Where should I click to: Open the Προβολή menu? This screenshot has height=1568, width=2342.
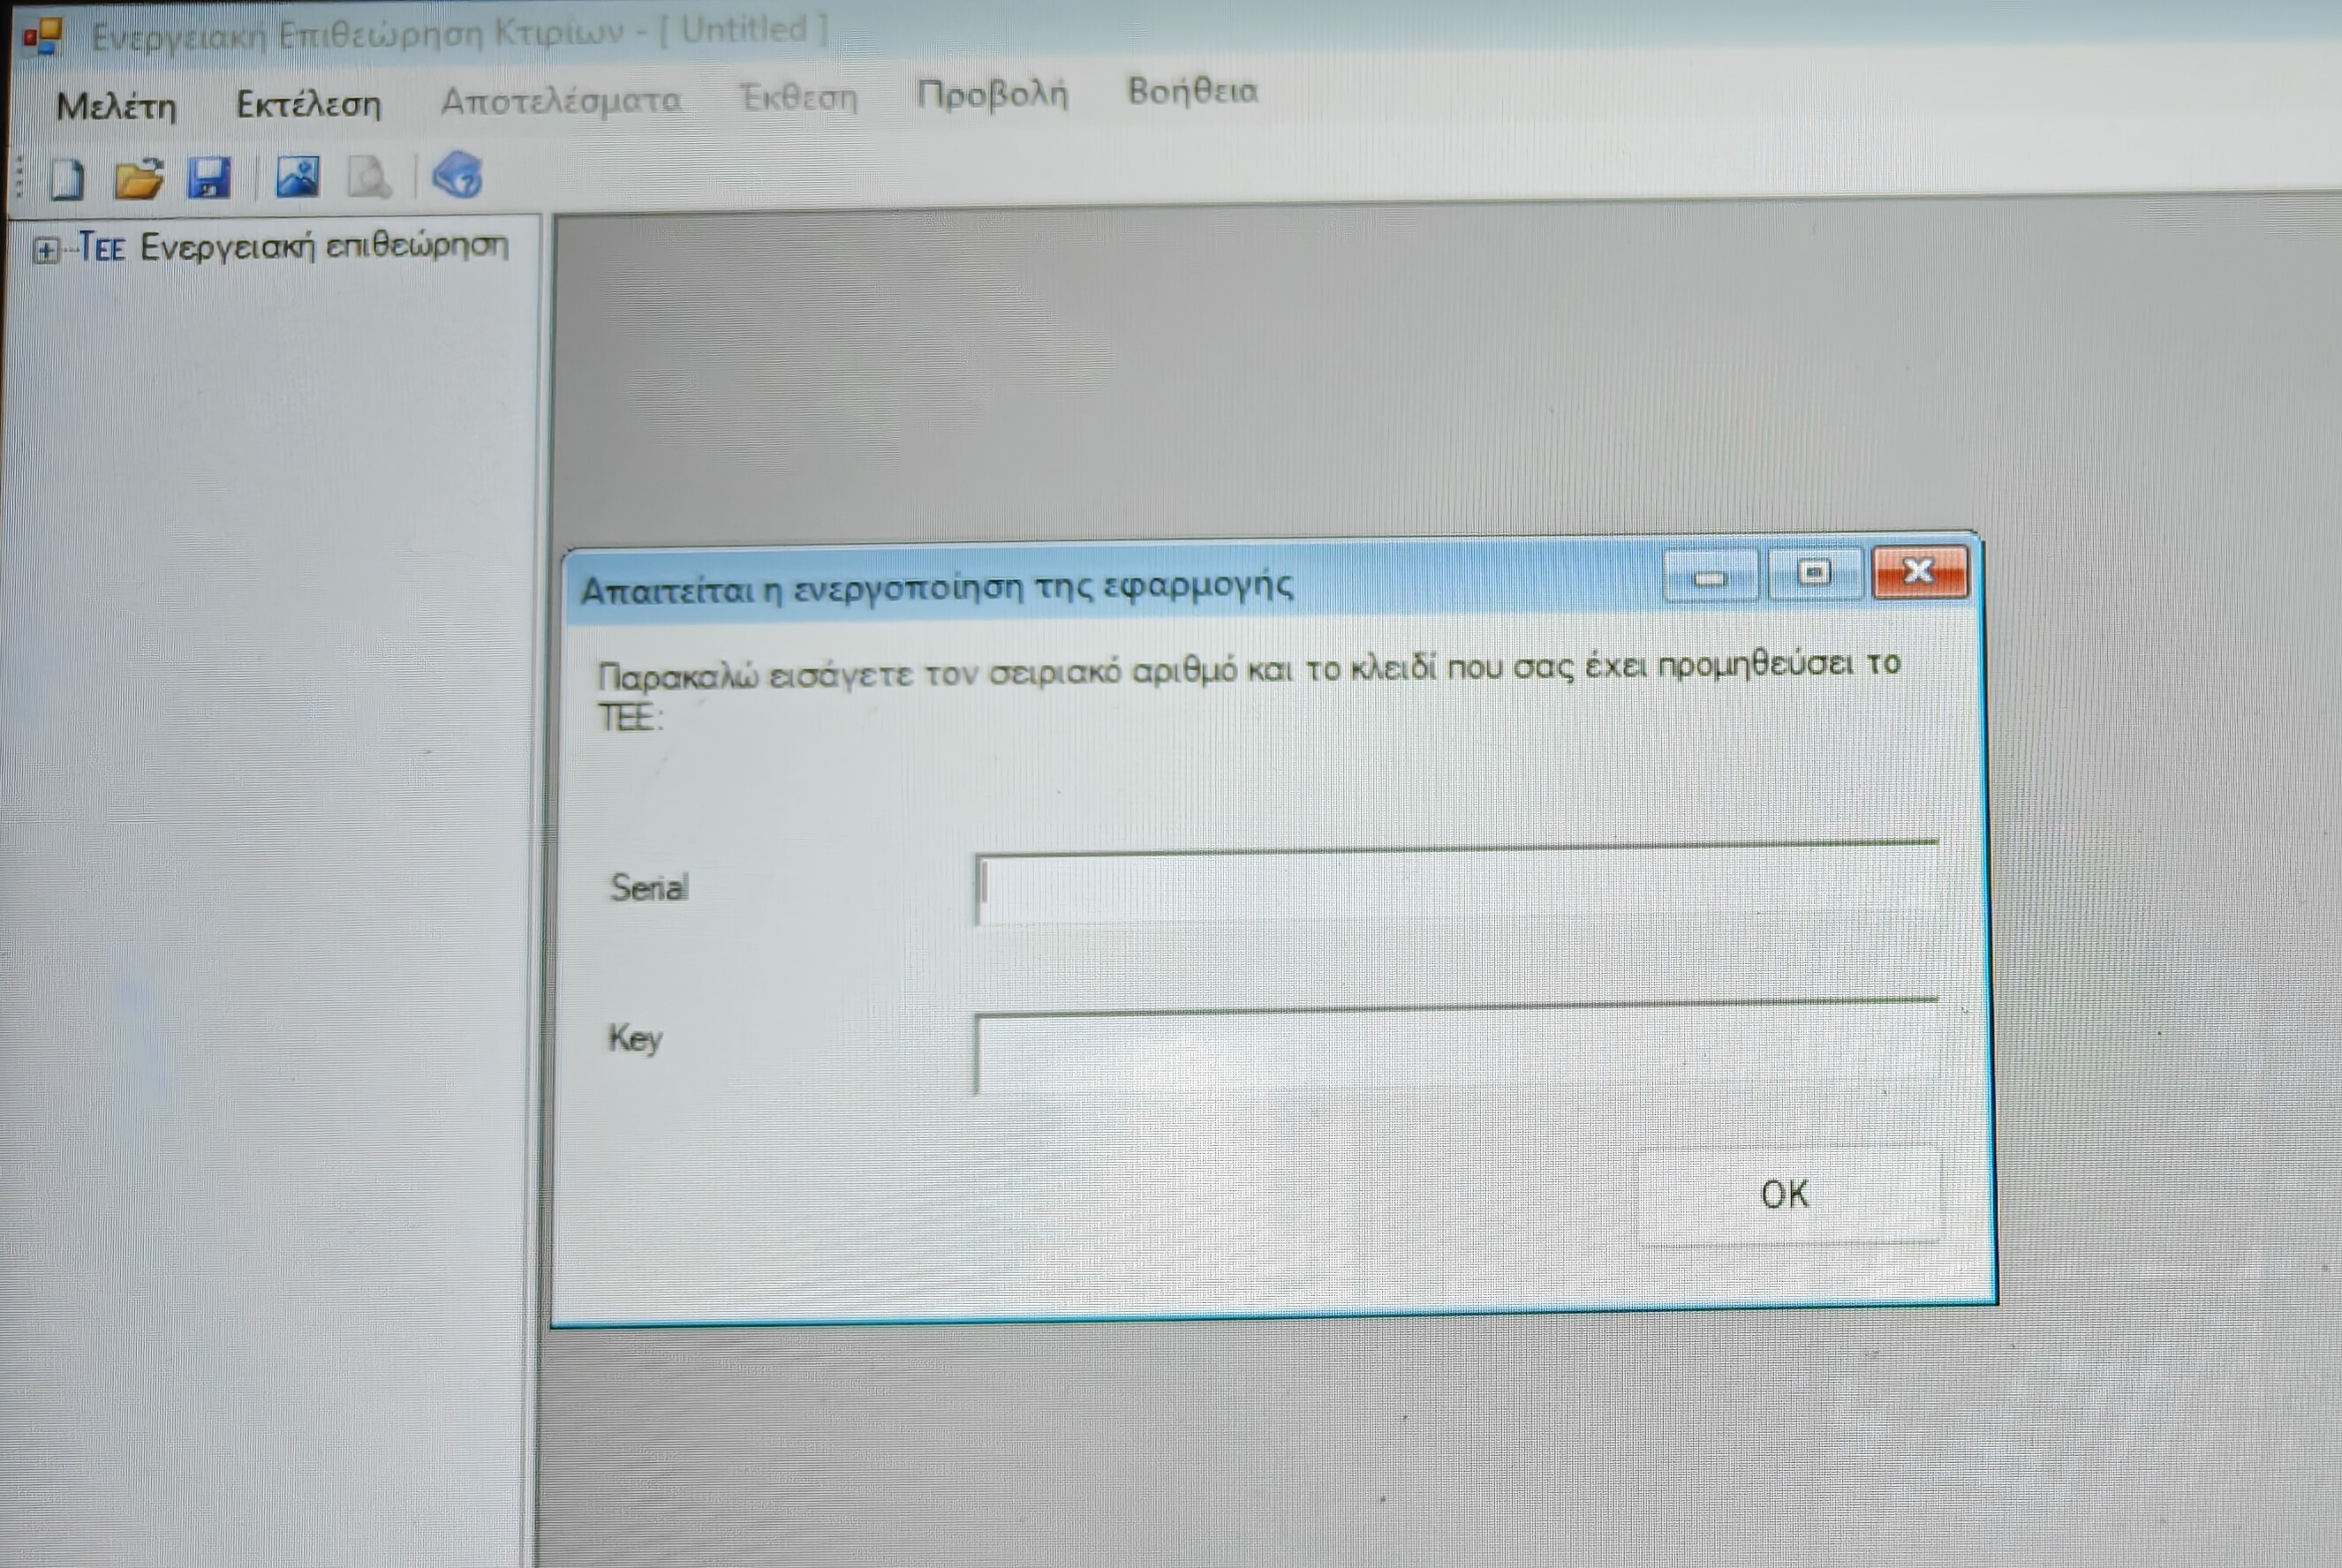(x=991, y=95)
